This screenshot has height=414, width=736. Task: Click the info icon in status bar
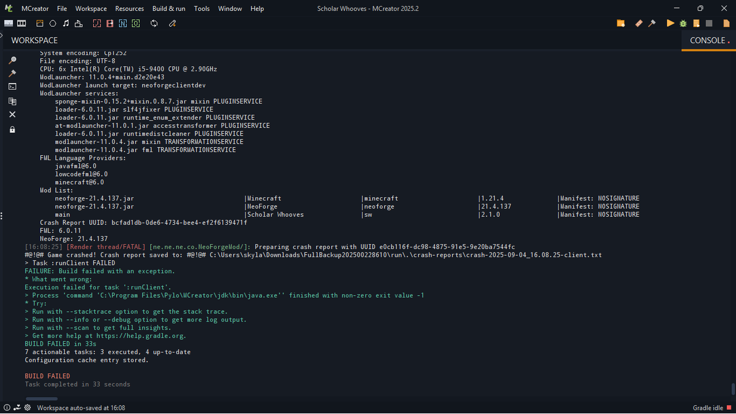[7, 408]
